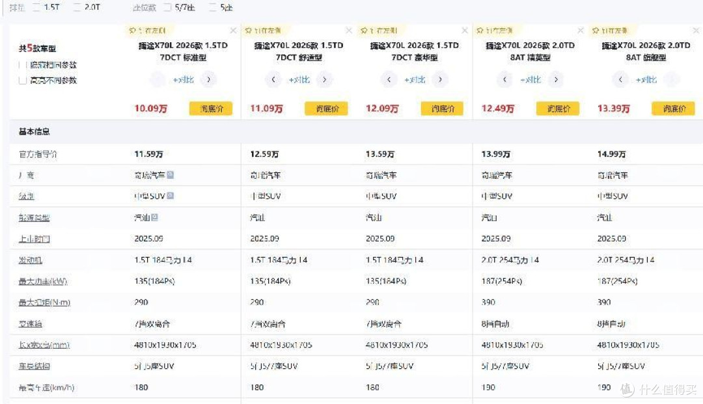Open the 捷途X70L 2026款 1.5TD 7DCT 标准型 title

[183, 51]
